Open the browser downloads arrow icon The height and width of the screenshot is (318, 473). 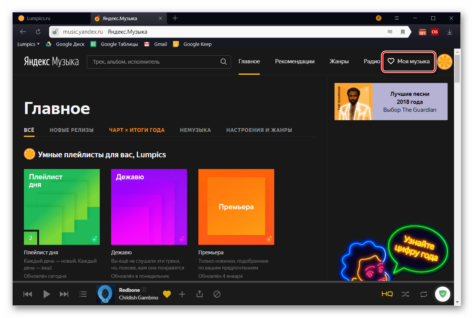(449, 32)
